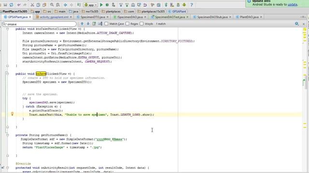The height and width of the screenshot is (173, 309).
Task: Click the @Override annotation text
Action: 23,163
